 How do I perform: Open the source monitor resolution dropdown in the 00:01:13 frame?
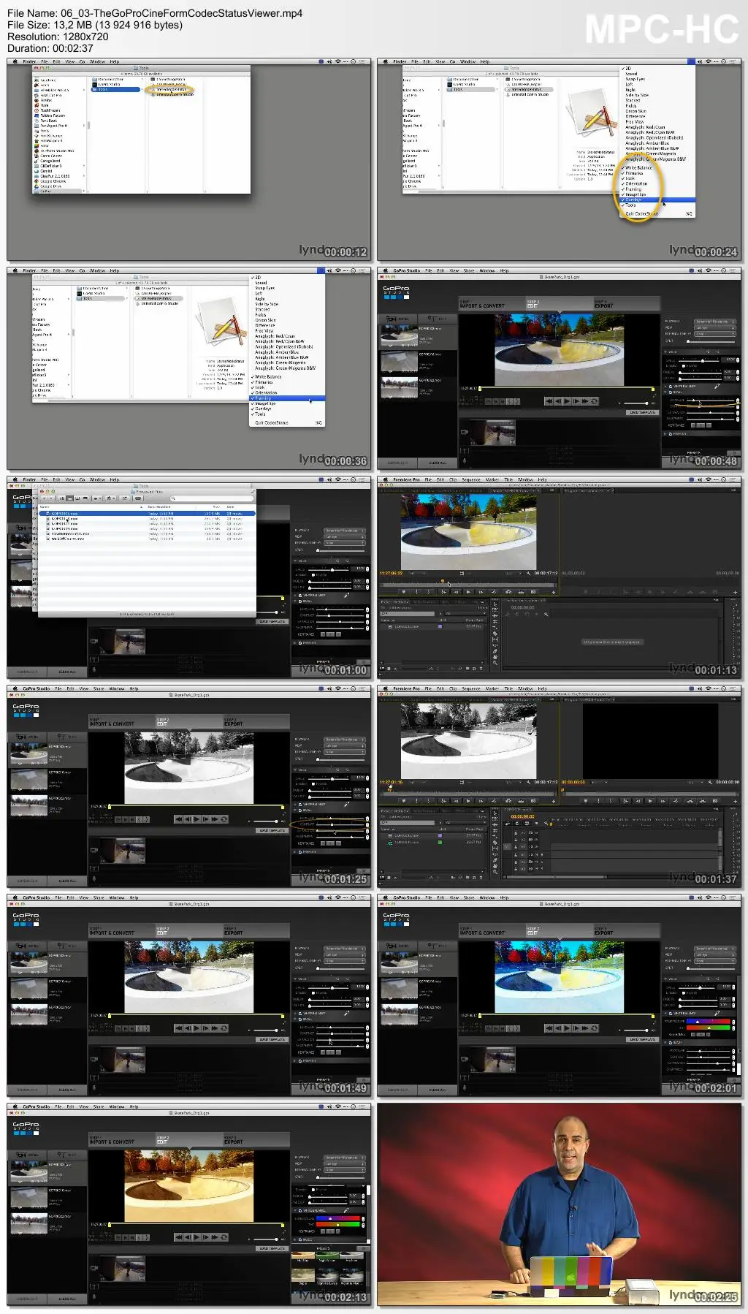(x=514, y=573)
